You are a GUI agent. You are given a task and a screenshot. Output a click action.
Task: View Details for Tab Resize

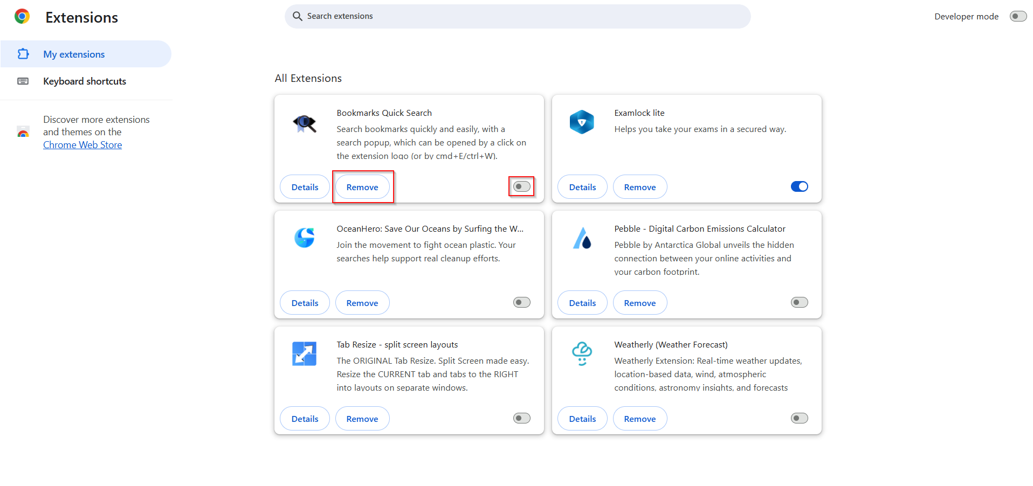[305, 419]
